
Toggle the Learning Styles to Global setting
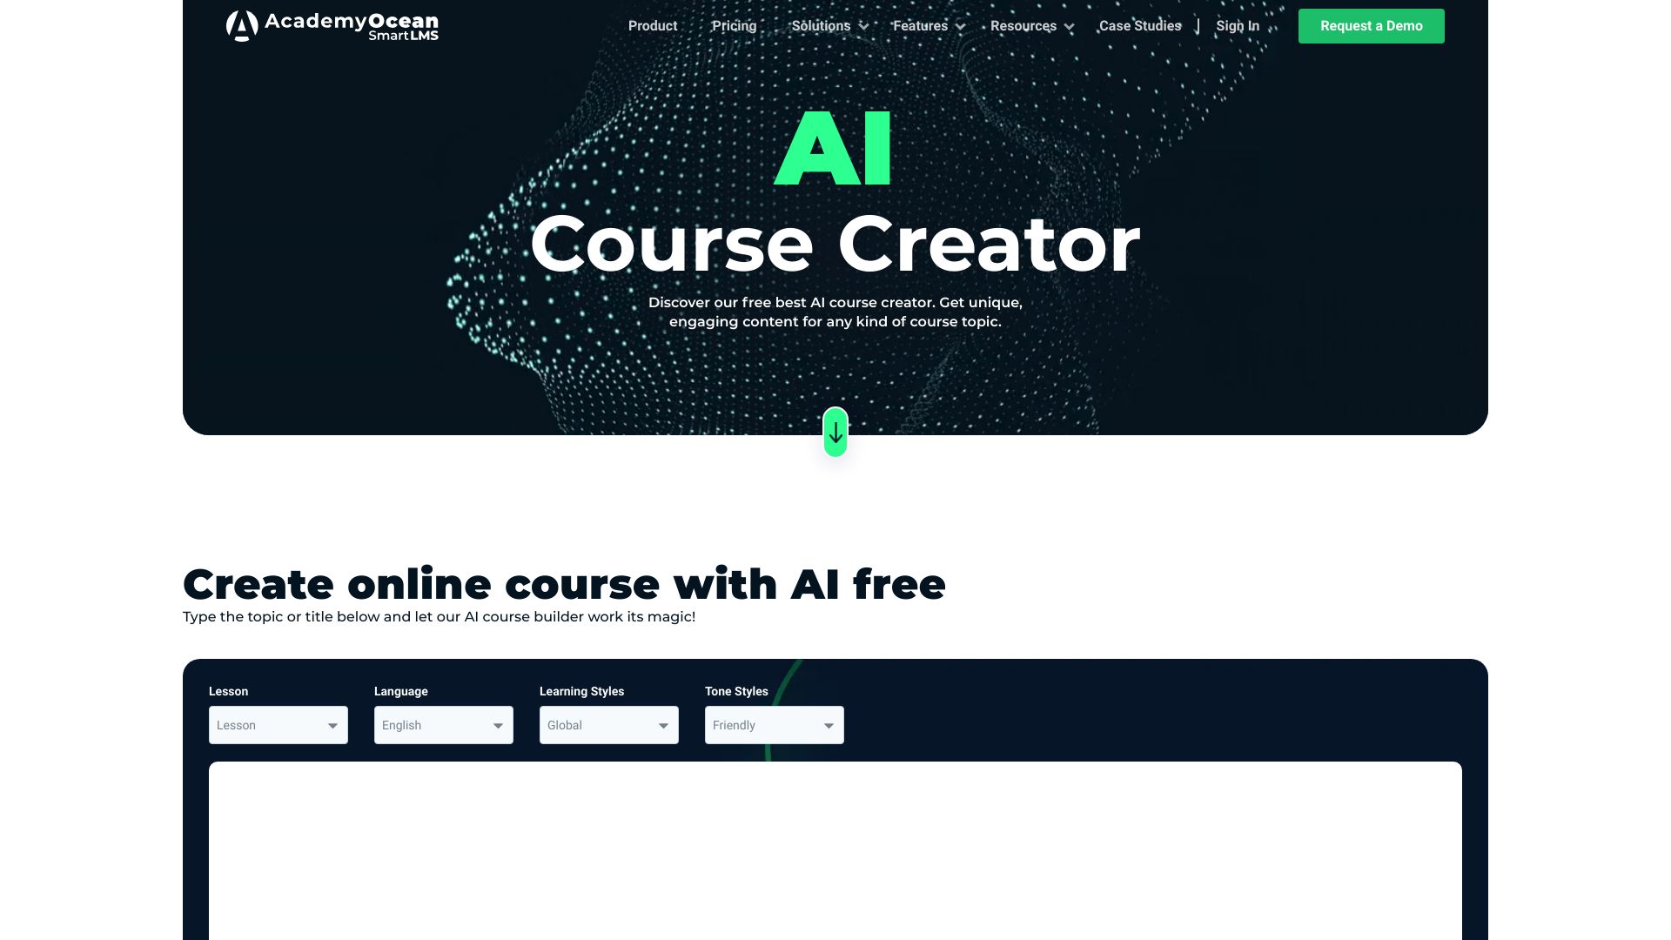coord(609,724)
